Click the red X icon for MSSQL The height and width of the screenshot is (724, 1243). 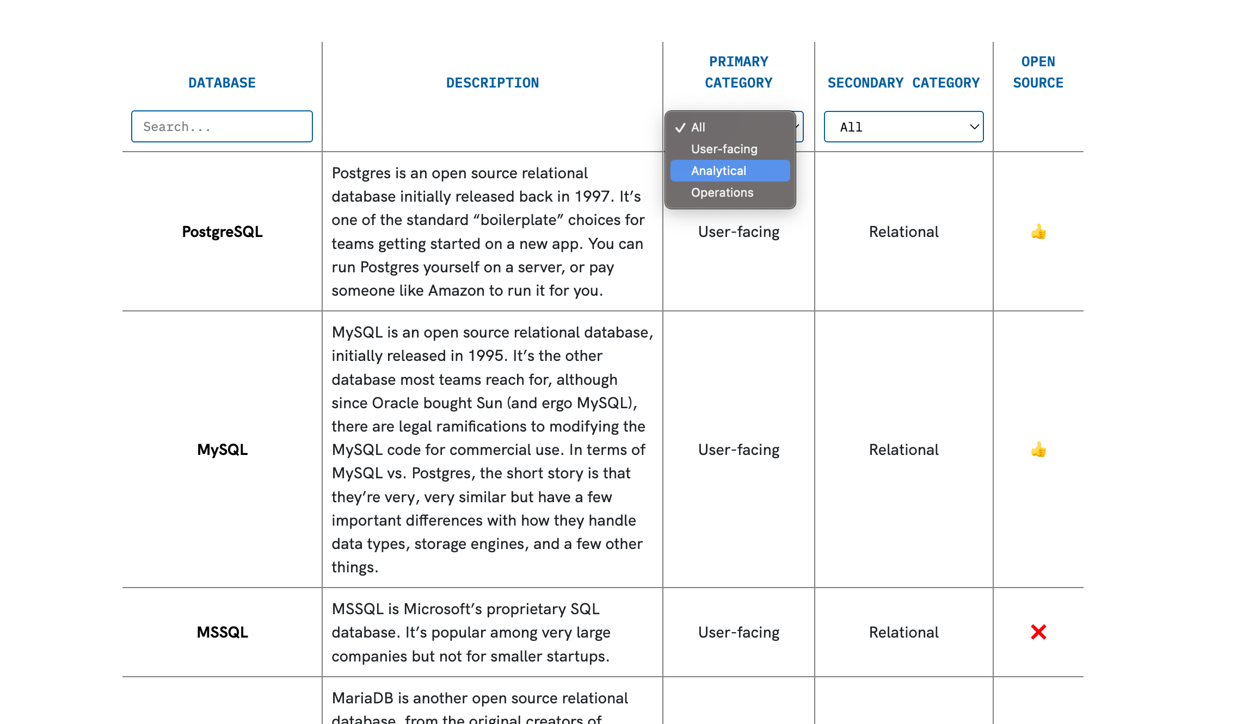(x=1038, y=632)
